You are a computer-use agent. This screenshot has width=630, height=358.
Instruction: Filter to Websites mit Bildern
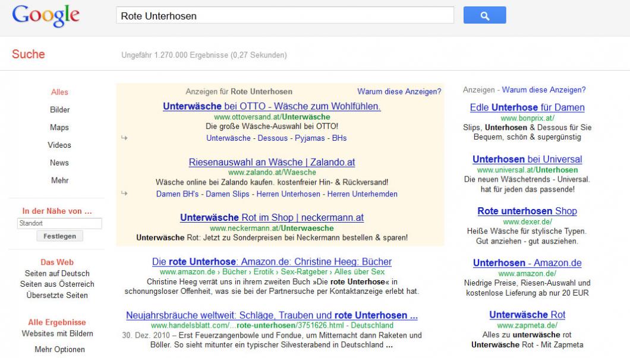point(57,334)
